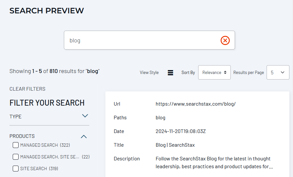Click the "Showing 1 - 5 of 810 results" summary
This screenshot has width=293, height=177.
tap(54, 71)
